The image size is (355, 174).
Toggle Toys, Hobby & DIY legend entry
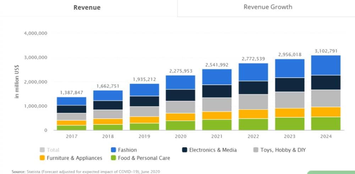tap(283, 150)
